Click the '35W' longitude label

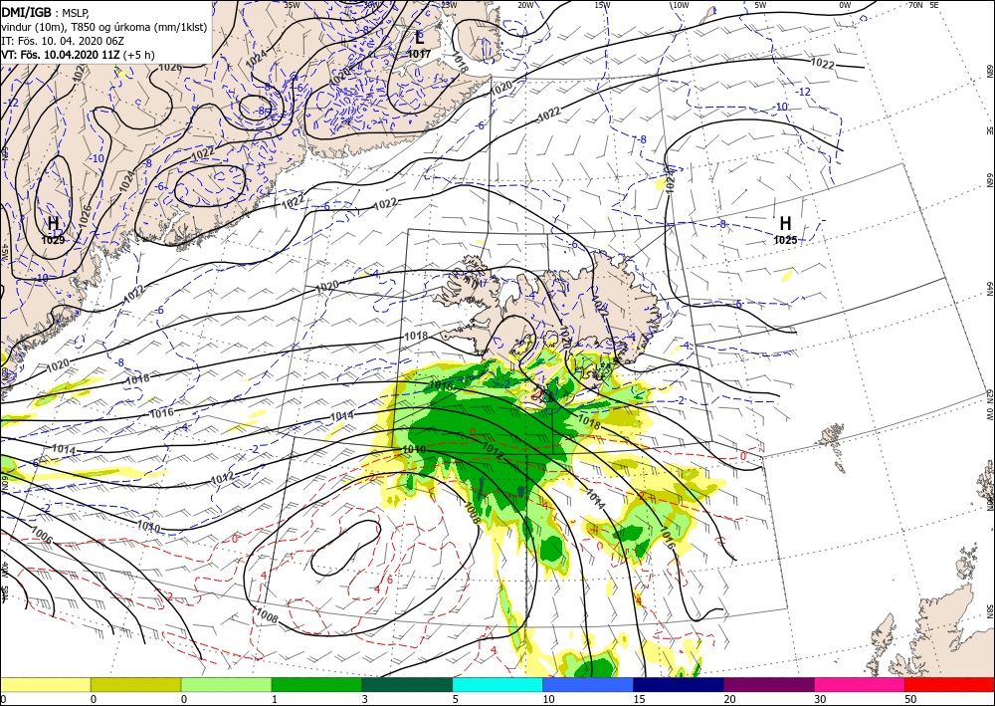(292, 4)
